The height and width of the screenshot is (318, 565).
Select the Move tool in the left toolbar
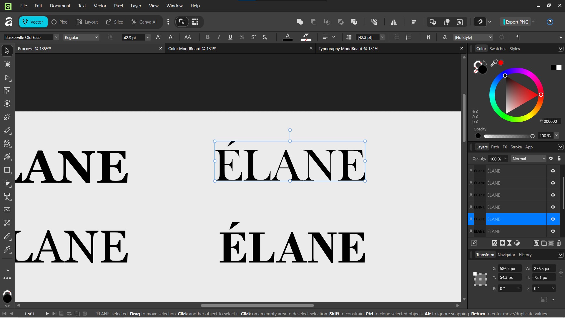point(7,51)
